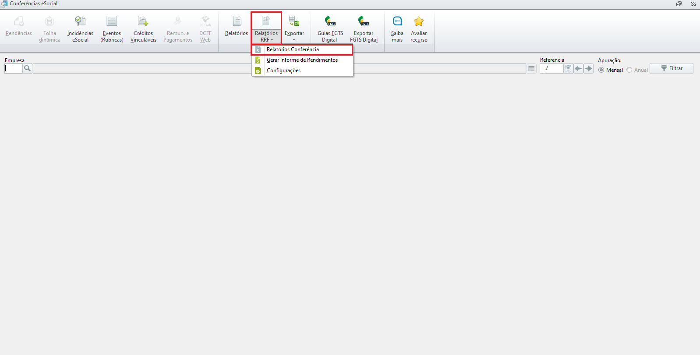Open company details icon beside name field

click(x=531, y=68)
